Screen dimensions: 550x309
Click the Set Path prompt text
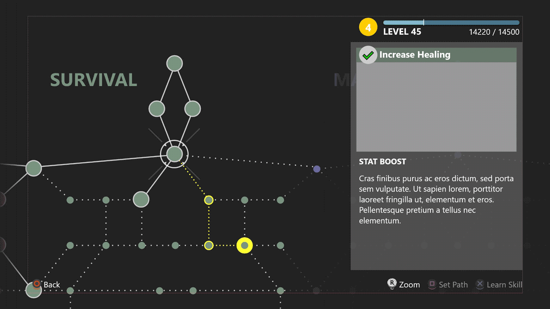point(453,285)
